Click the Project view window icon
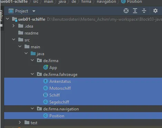This screenshot has width=162, height=128. (x=11, y=11)
